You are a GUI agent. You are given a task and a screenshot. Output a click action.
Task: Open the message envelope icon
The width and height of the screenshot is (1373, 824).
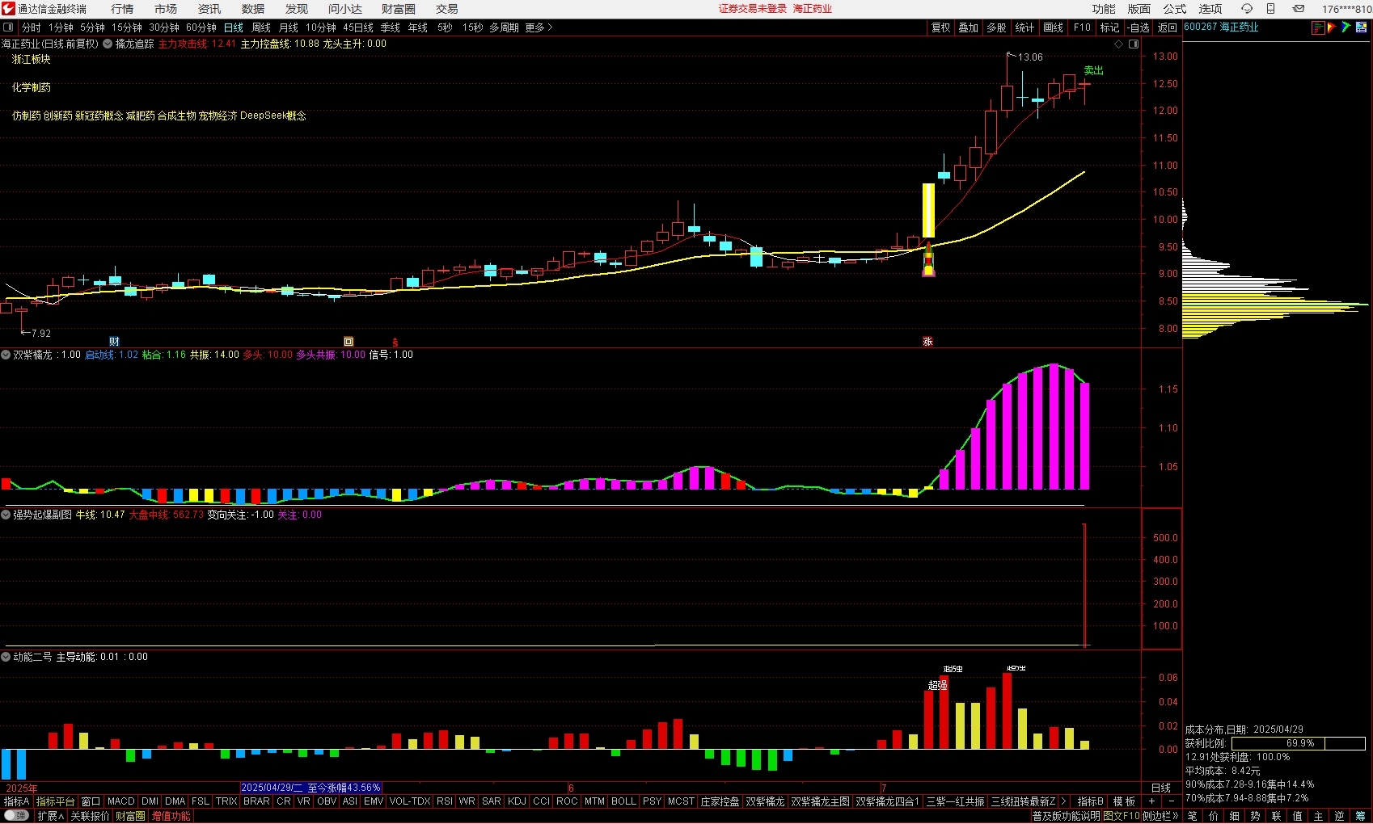(1298, 9)
